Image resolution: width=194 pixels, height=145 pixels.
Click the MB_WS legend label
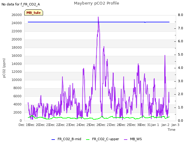pyautogui.click(x=136, y=139)
